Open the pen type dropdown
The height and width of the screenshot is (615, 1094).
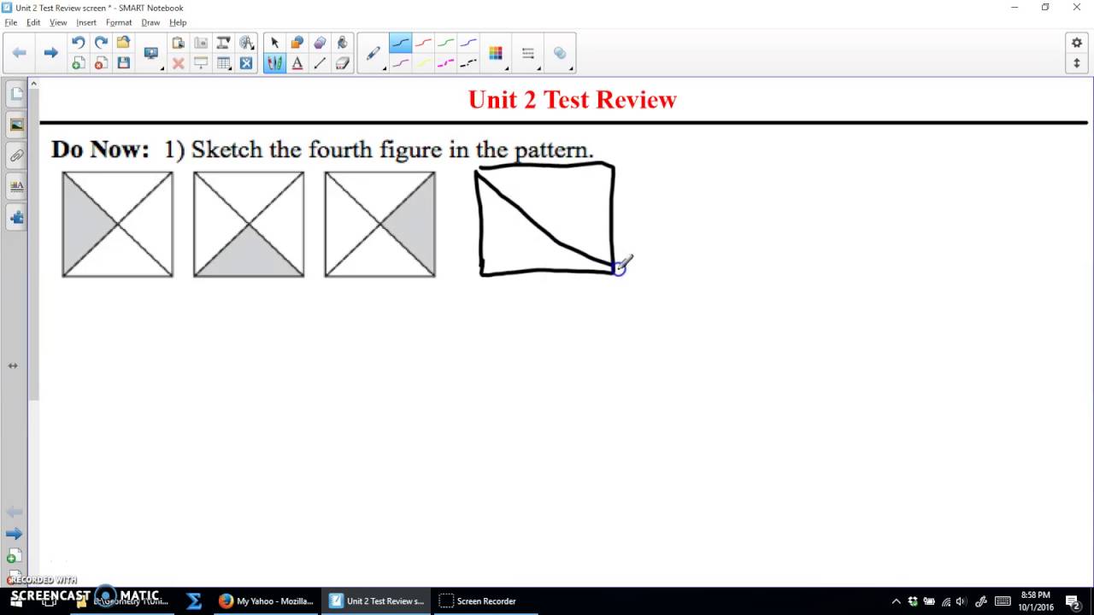[373, 53]
